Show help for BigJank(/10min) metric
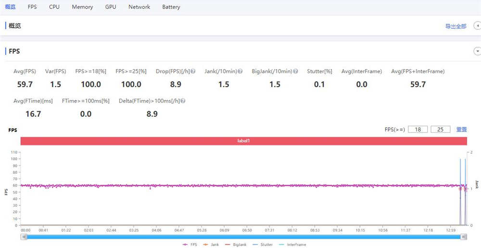This screenshot has height=248, width=481. pyautogui.click(x=295, y=71)
